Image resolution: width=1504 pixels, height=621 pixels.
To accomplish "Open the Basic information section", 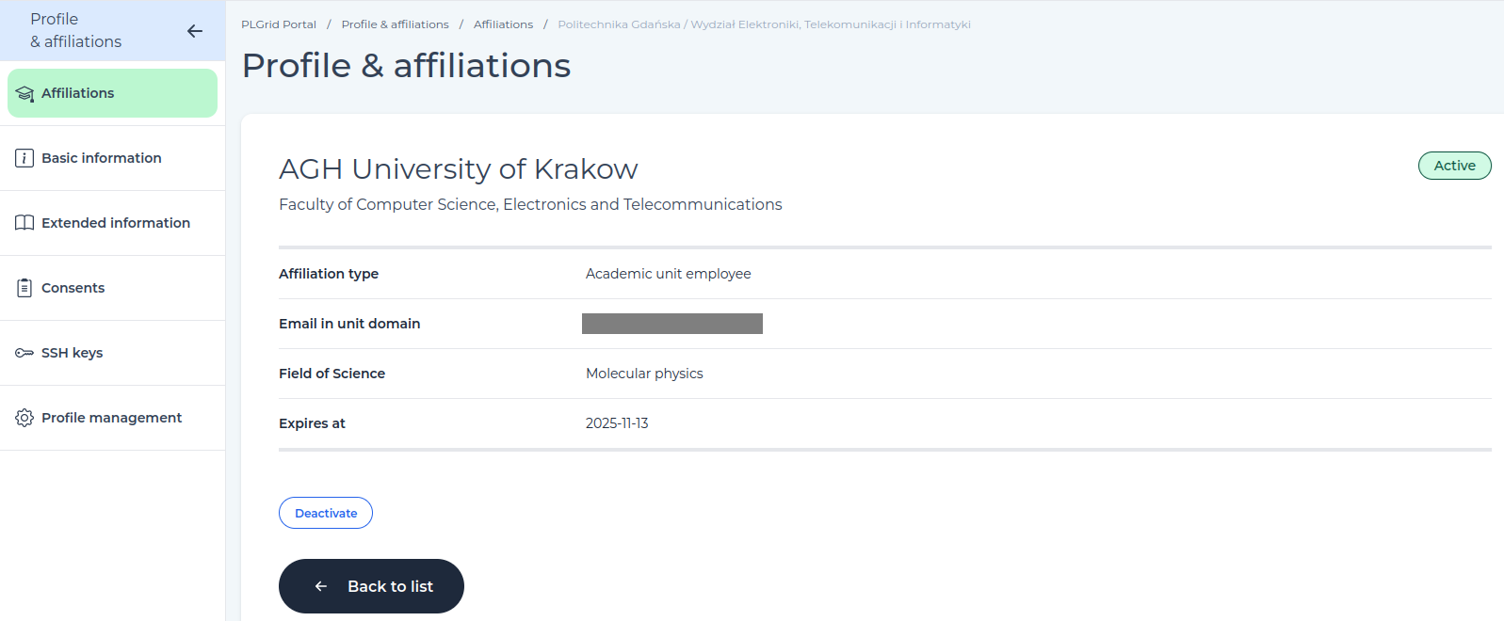I will pos(112,158).
